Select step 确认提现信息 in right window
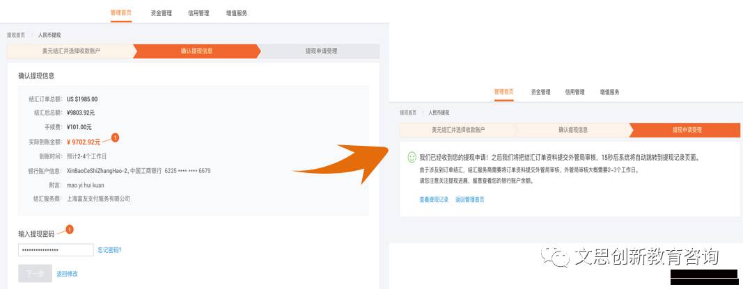Viewport: 743px width, 289px height. 573,130
